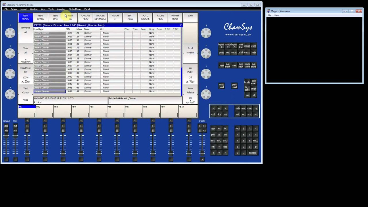This screenshot has height=207, width=368.
Task: Go to next head
Action: pos(221,86)
